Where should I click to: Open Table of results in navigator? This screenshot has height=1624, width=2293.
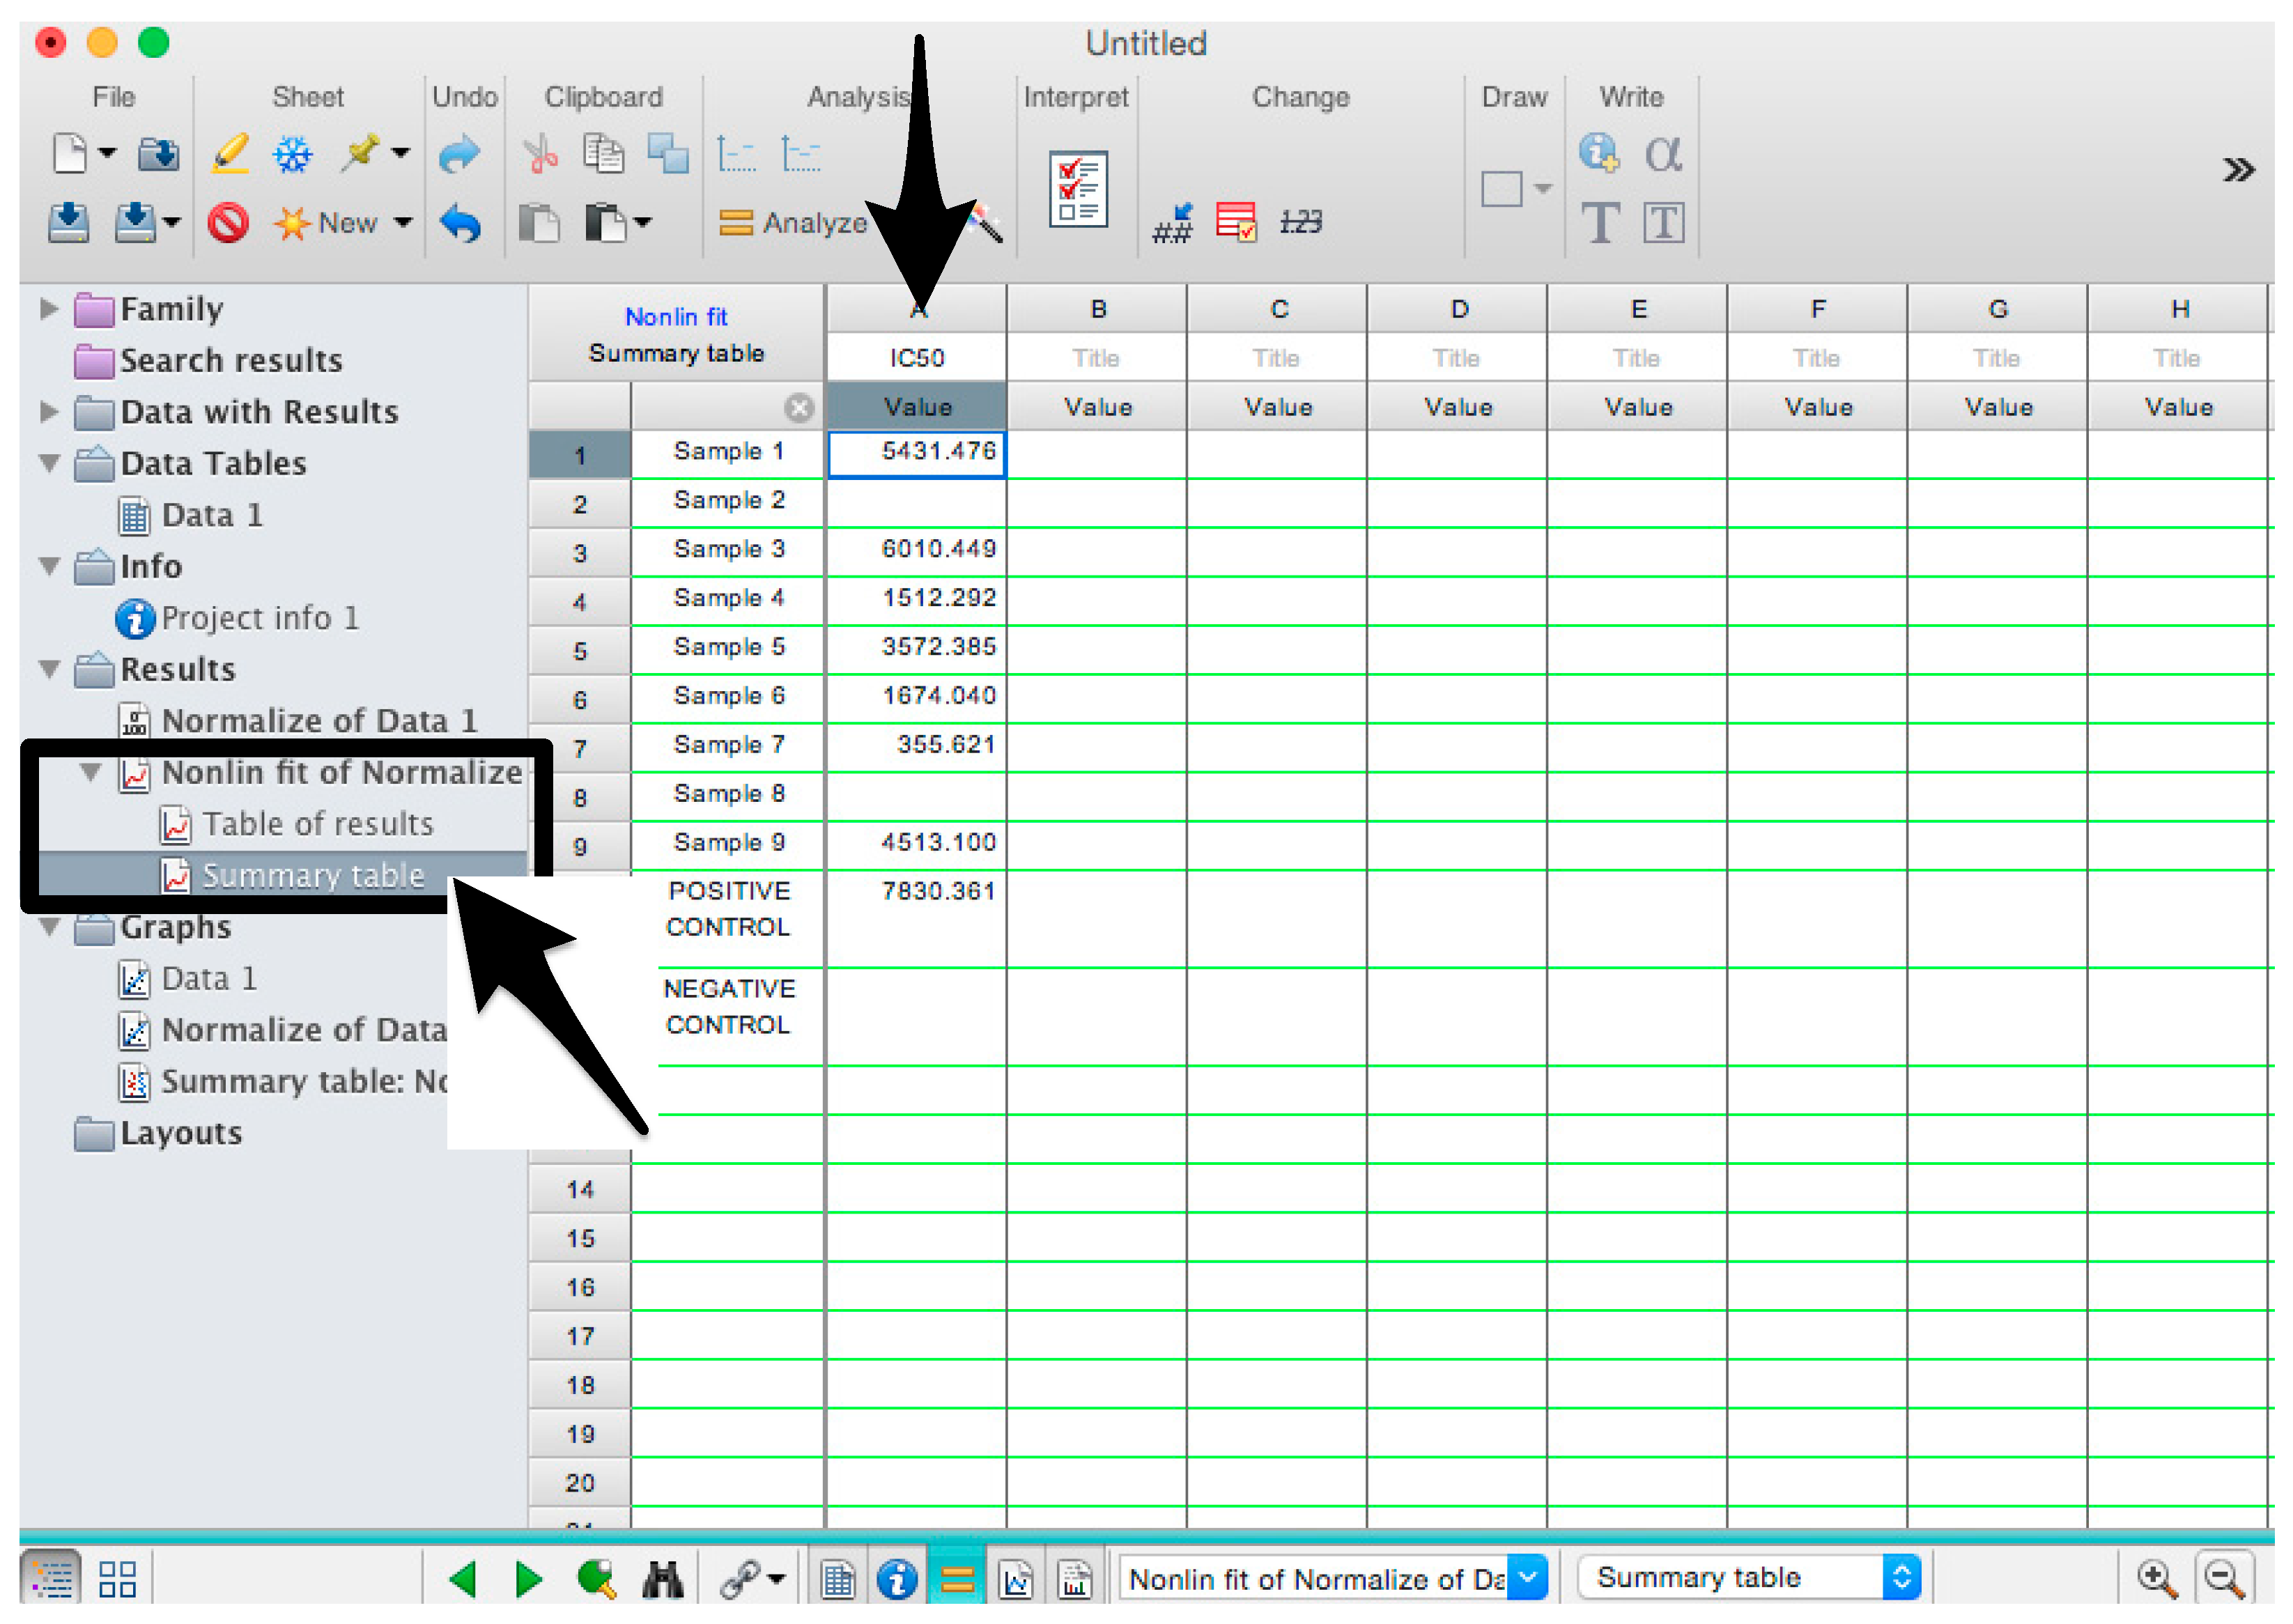(x=317, y=824)
